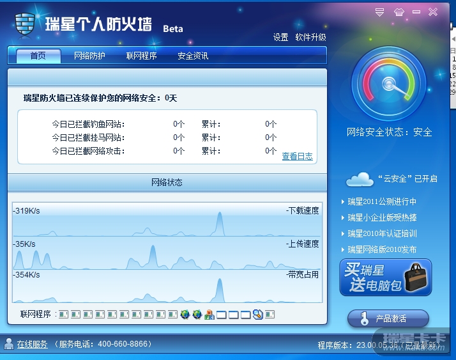Screen dimensions: 456x360
Task: Click the 上传速度 graph
Action: [167, 253]
